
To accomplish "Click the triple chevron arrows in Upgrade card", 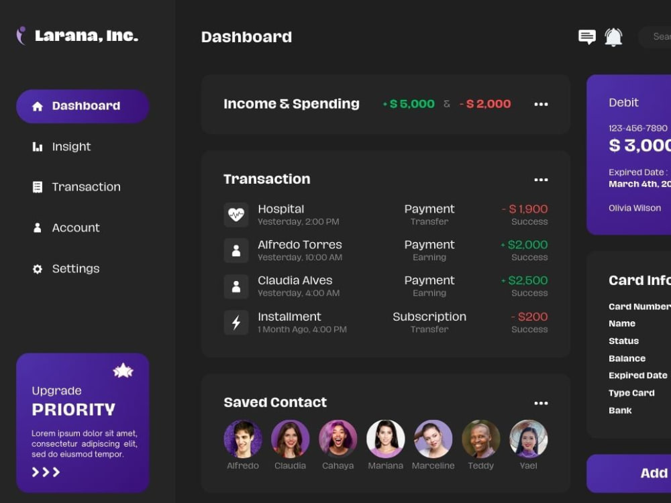I will coord(46,471).
